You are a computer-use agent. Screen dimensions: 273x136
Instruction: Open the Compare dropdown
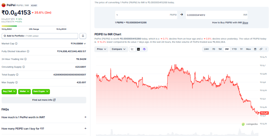pyautogui.click(x=119, y=49)
